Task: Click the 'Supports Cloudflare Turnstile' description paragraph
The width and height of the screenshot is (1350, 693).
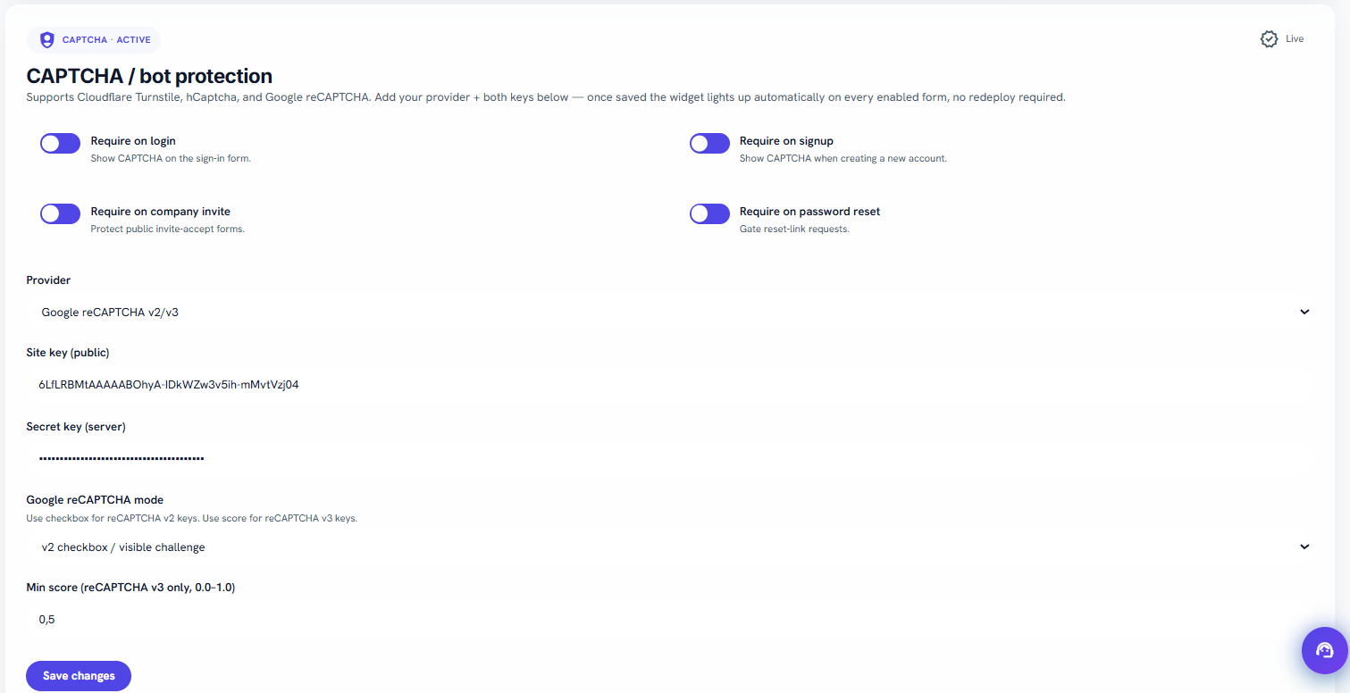Action: (546, 97)
